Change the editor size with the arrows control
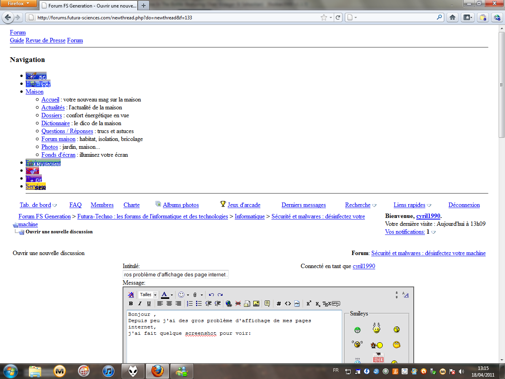Screen dimensions: 505x379 coord(397,295)
